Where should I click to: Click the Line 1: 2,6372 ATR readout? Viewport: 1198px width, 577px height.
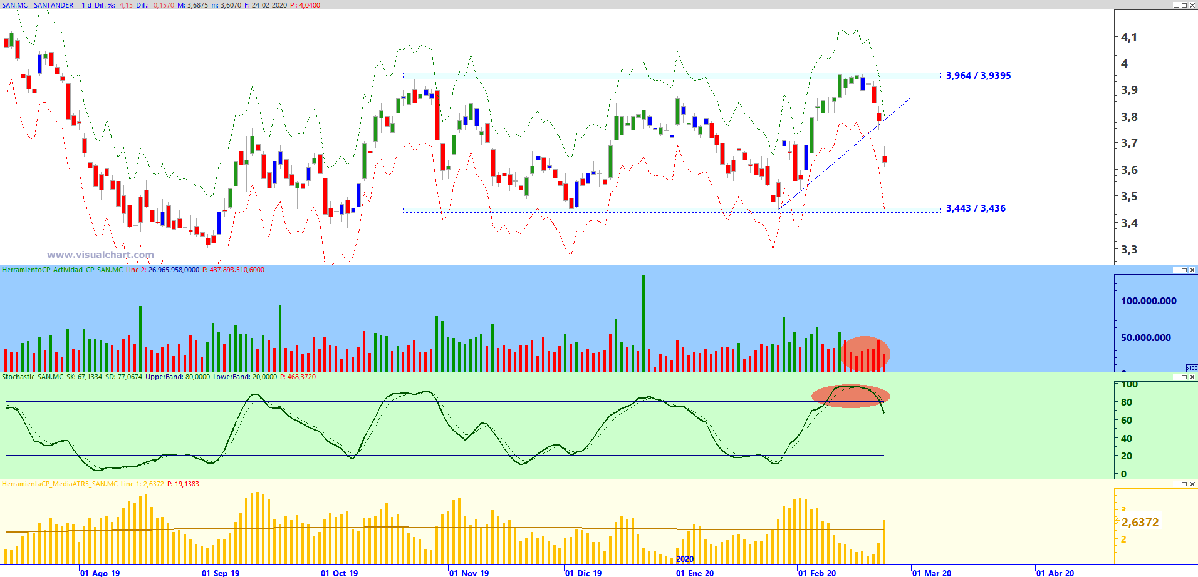tap(142, 484)
